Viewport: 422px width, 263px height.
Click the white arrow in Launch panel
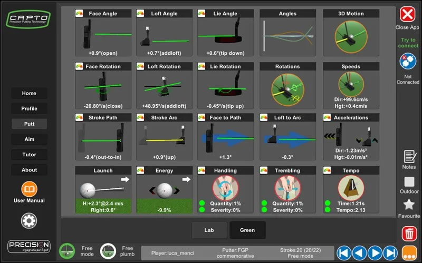click(x=125, y=179)
